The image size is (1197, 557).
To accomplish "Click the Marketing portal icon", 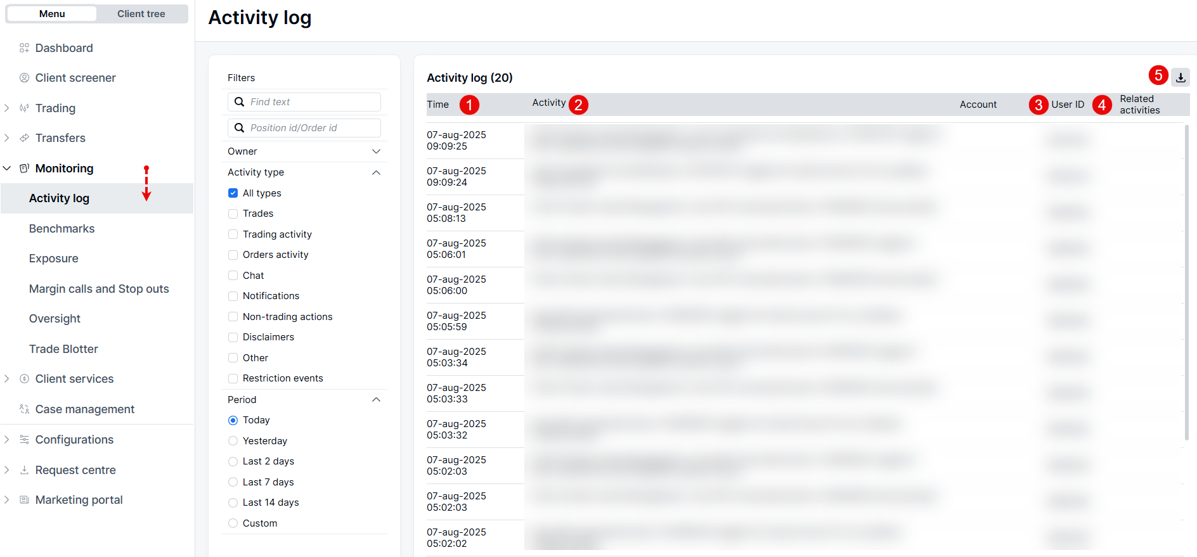I will coord(24,500).
